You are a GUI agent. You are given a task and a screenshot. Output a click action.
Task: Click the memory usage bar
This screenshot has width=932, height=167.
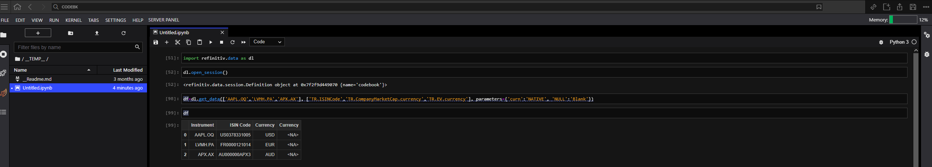(903, 20)
